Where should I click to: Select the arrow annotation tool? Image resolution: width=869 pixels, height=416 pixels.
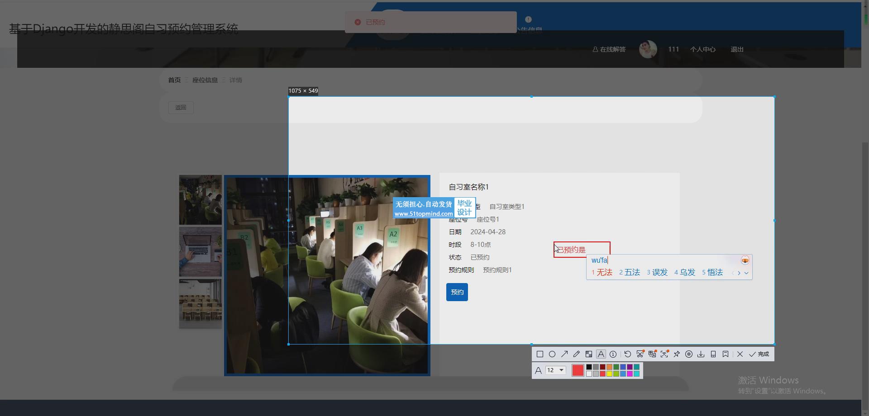click(x=564, y=354)
